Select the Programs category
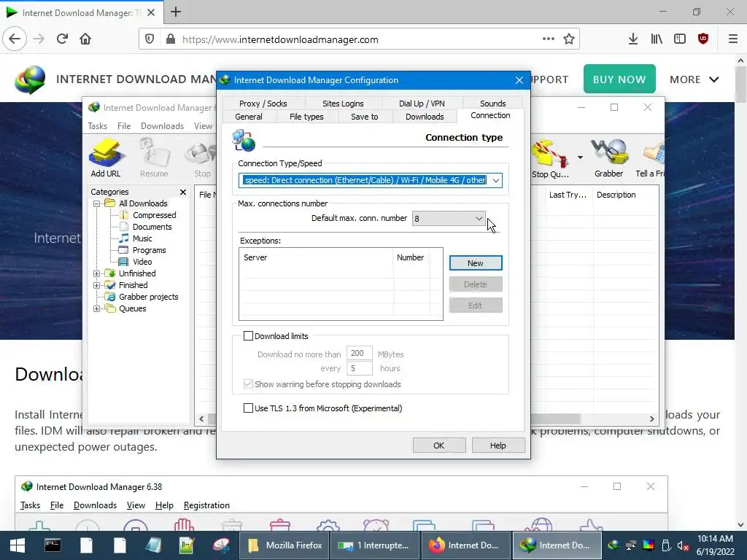The width and height of the screenshot is (747, 560). point(149,250)
